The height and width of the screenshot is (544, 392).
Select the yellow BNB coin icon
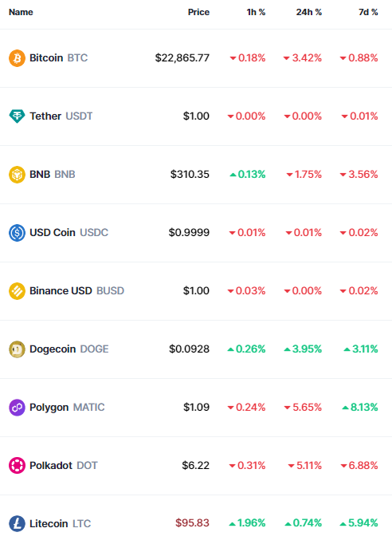[x=17, y=175]
